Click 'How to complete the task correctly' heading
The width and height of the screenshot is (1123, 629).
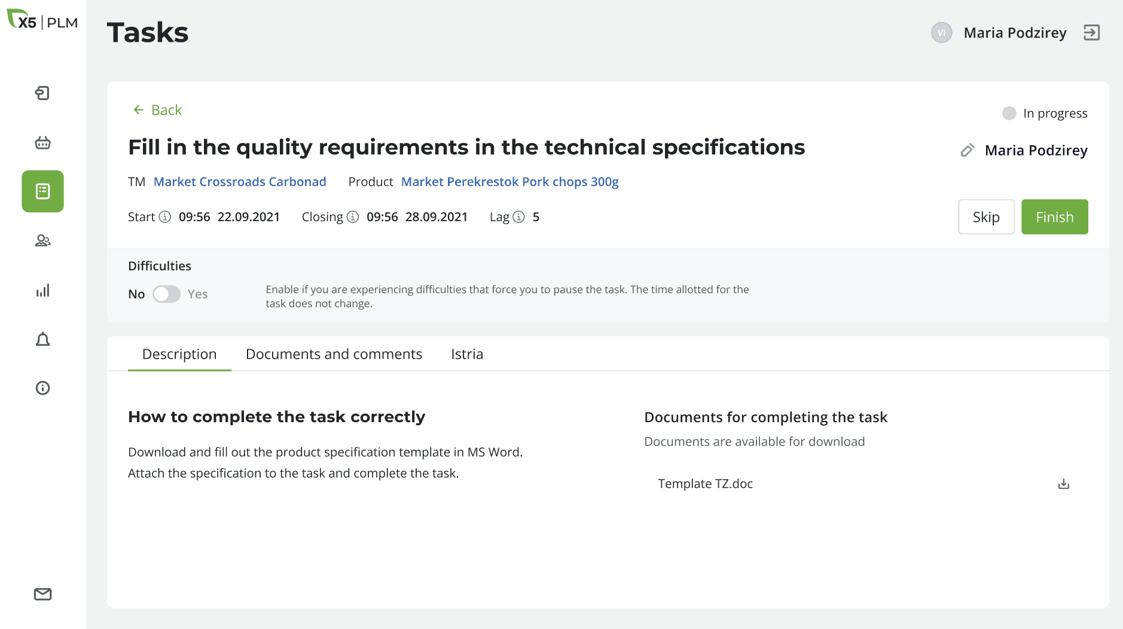[x=276, y=417]
